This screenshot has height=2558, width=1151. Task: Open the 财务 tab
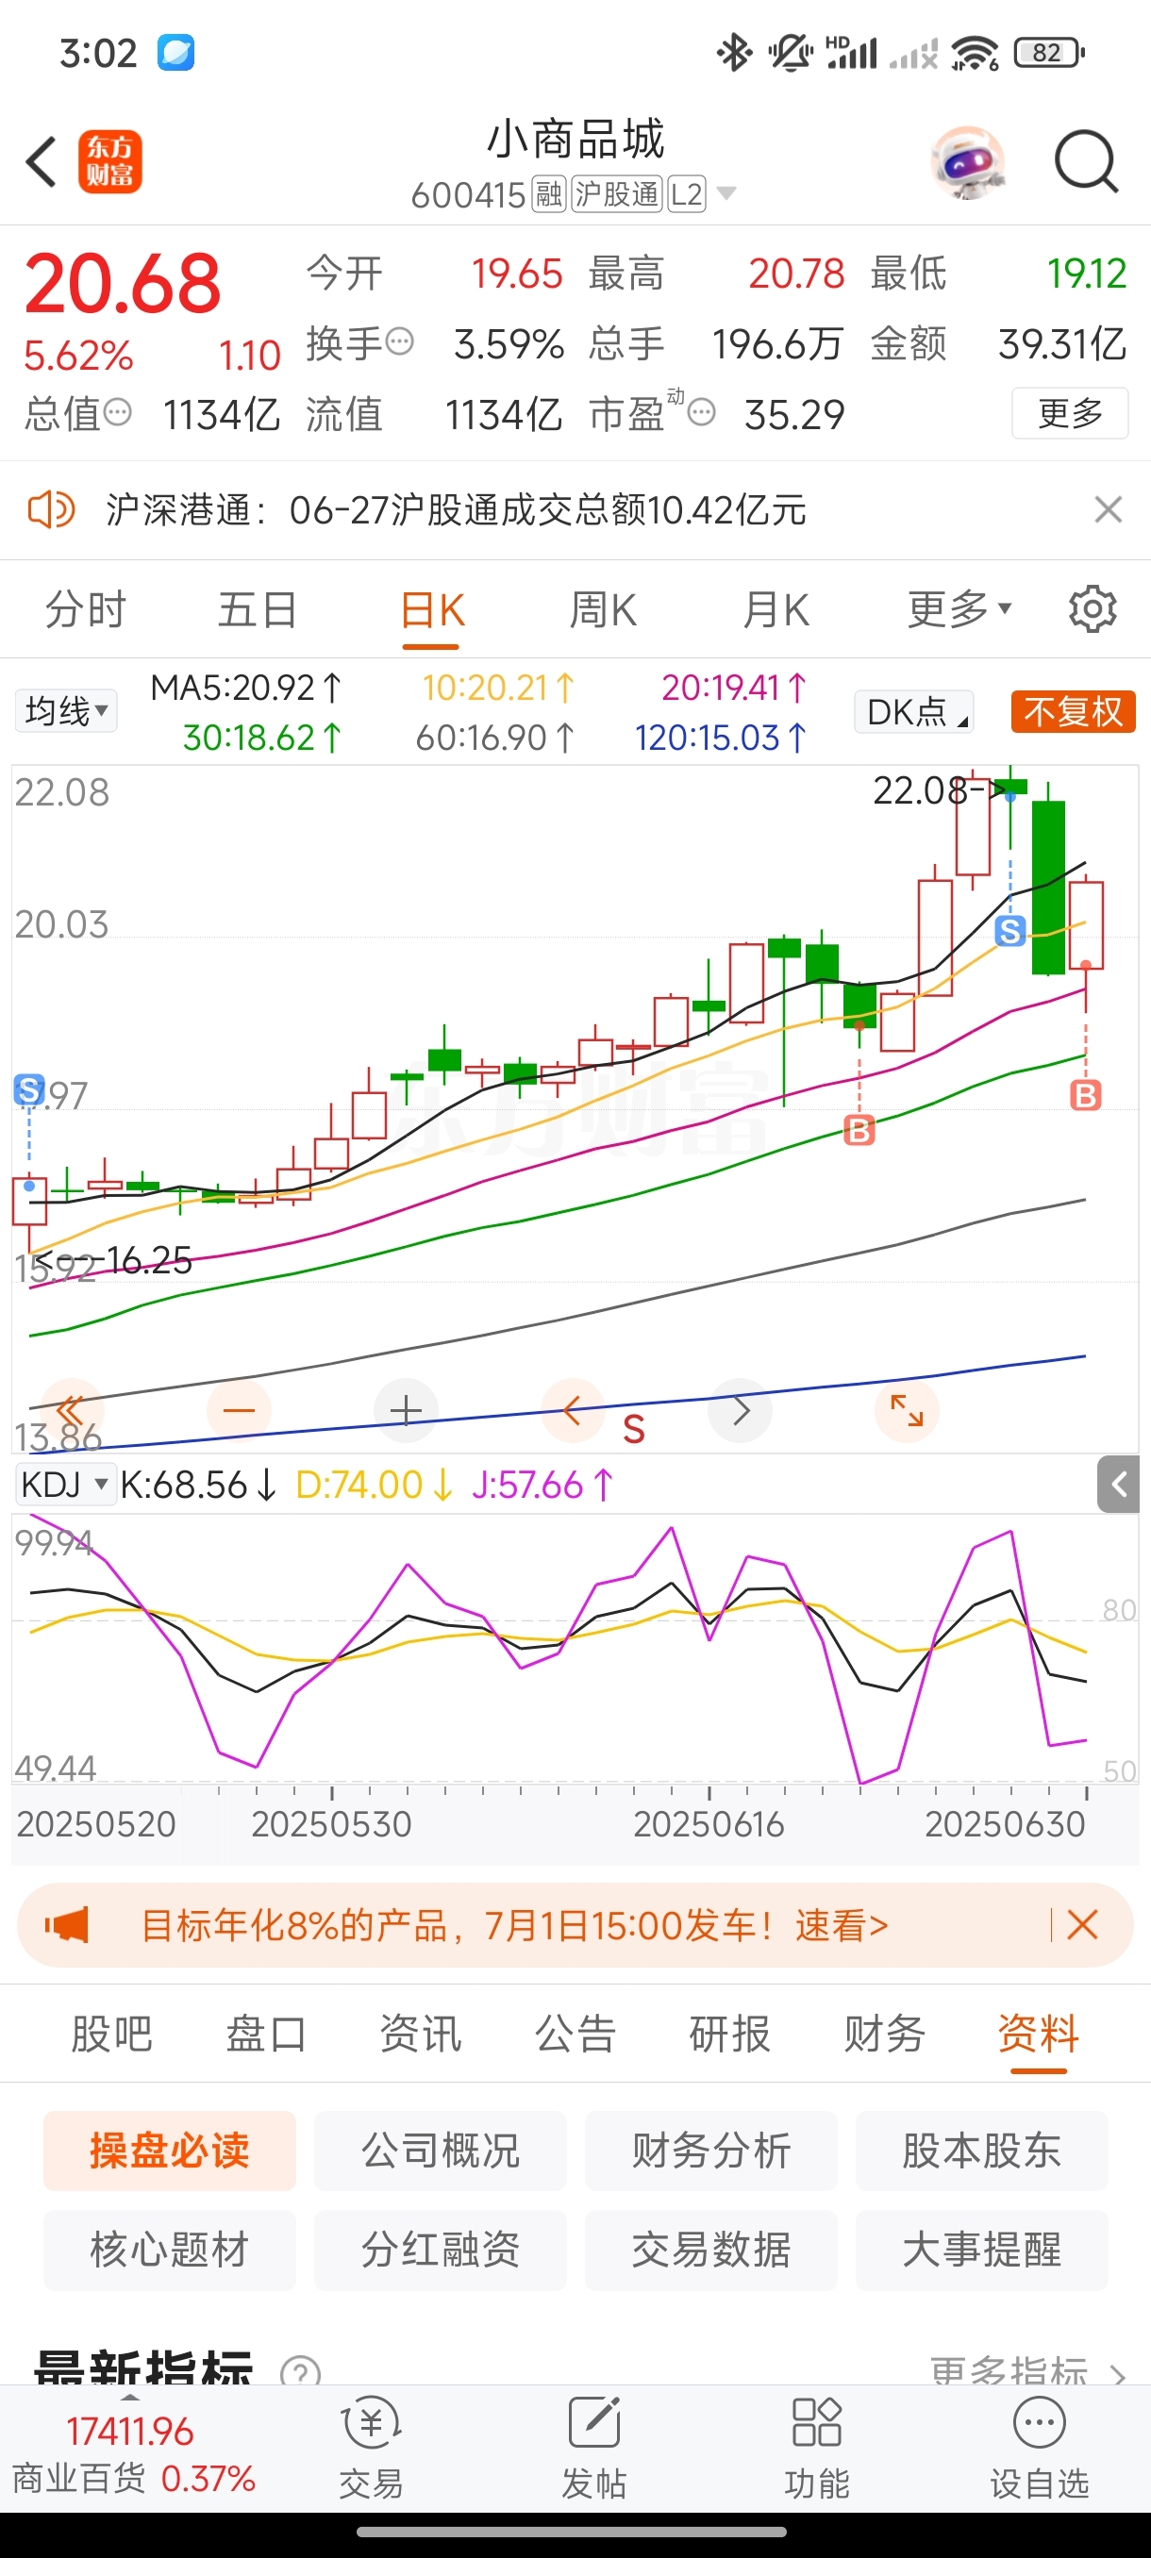pyautogui.click(x=885, y=2034)
